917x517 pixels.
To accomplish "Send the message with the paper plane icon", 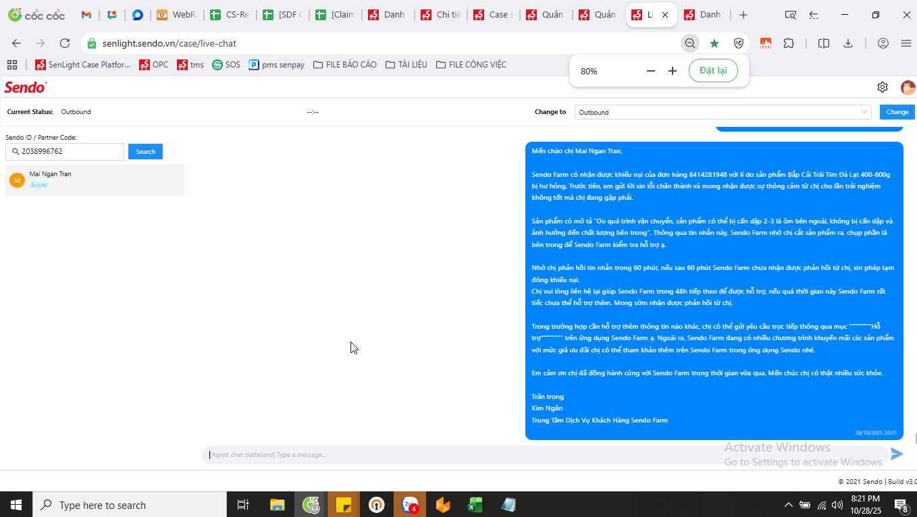I will coord(897,454).
